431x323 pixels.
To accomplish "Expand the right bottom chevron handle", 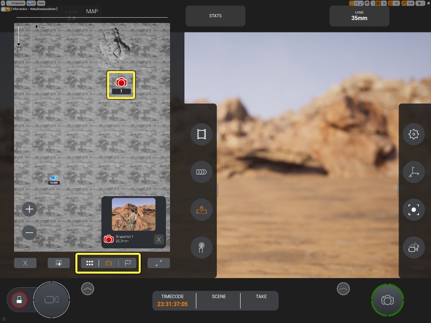I will 343,288.
